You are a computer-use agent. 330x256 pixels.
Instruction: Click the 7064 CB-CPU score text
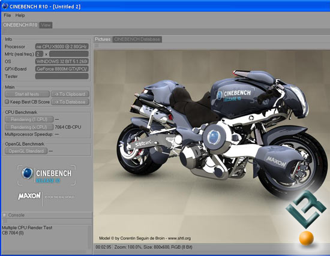[x=68, y=127]
